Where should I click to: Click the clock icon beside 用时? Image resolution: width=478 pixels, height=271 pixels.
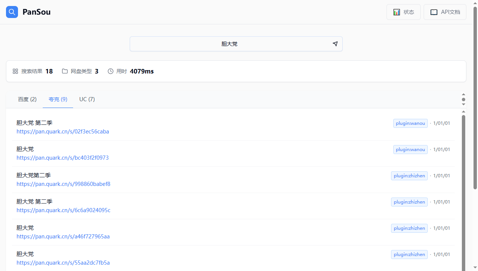pyautogui.click(x=111, y=71)
